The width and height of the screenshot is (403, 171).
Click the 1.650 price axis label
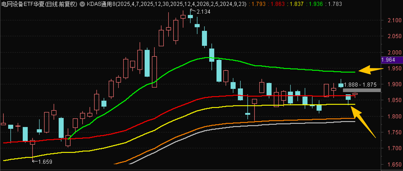pos(395,165)
